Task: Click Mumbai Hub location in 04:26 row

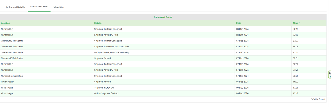Action: click(7, 70)
